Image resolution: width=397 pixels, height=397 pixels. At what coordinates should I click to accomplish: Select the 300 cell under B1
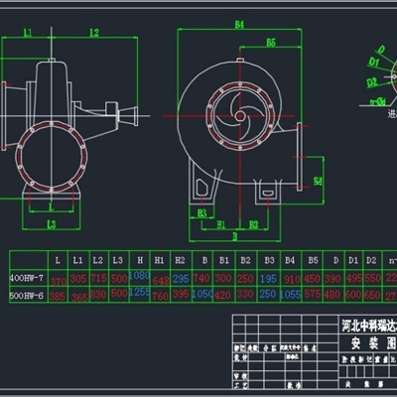(223, 278)
